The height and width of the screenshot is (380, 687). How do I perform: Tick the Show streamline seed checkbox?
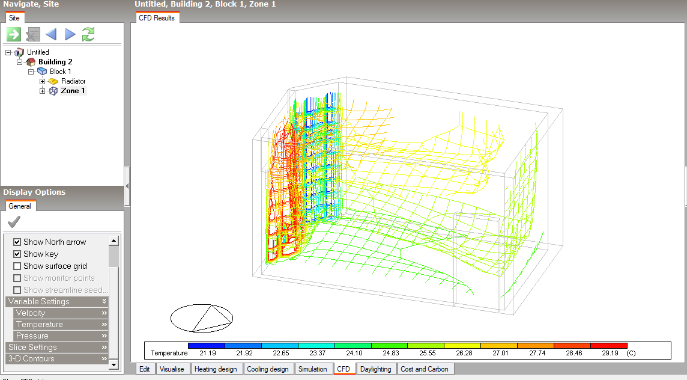click(17, 290)
